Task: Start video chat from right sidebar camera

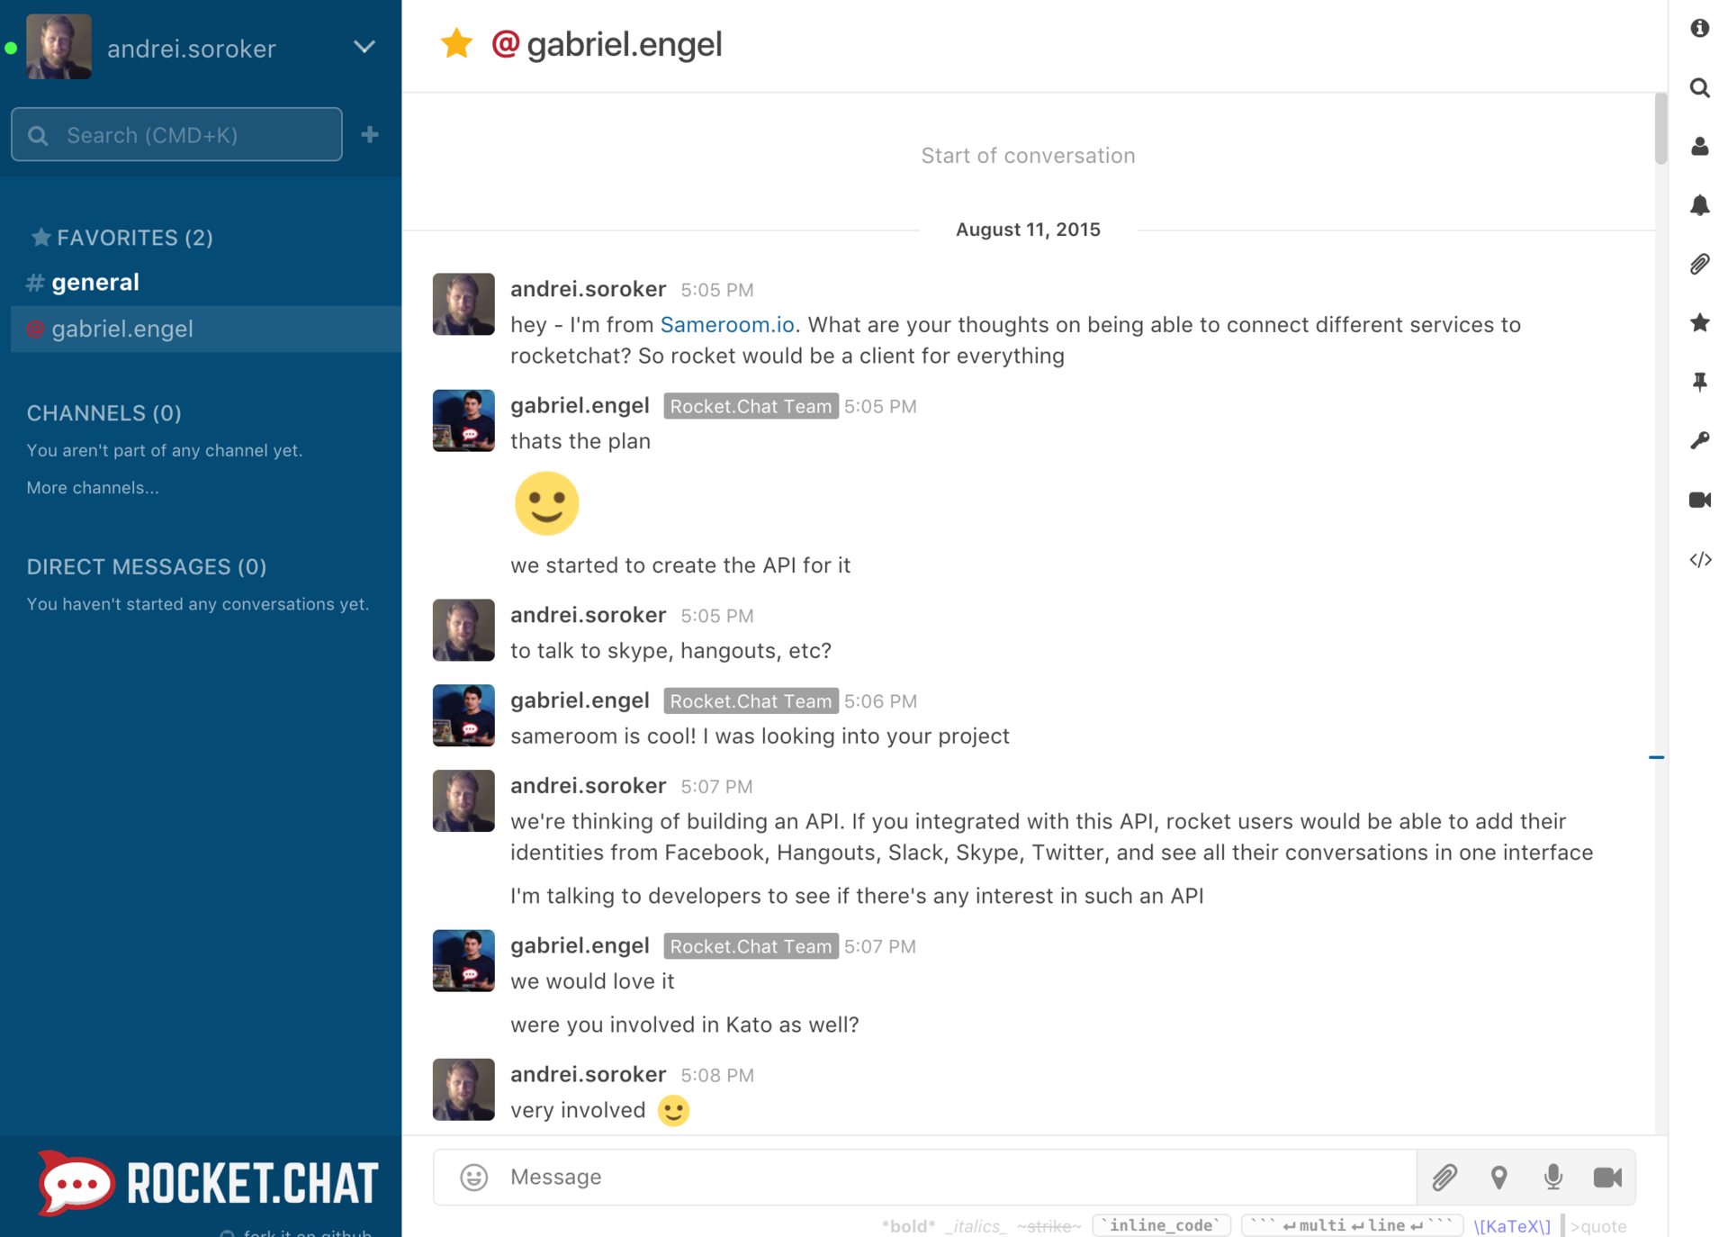Action: [1699, 500]
